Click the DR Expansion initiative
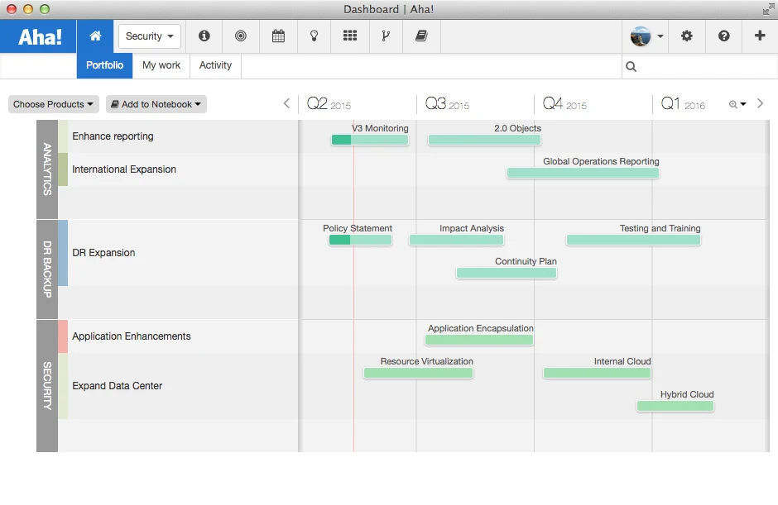Viewport: 778px width, 505px height. coord(103,253)
